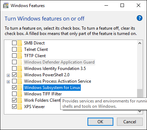Screen dimensions: 147x130
Task: Confirm changes with the OK button
Action: click(100, 122)
